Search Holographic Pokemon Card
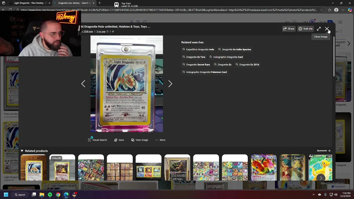The height and width of the screenshot is (199, 354). 205,72
